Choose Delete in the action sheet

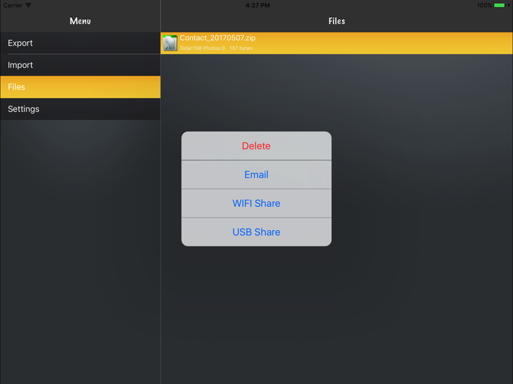256,145
